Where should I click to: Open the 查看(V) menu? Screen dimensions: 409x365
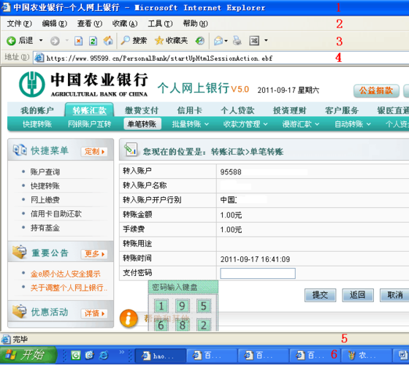tap(90, 23)
